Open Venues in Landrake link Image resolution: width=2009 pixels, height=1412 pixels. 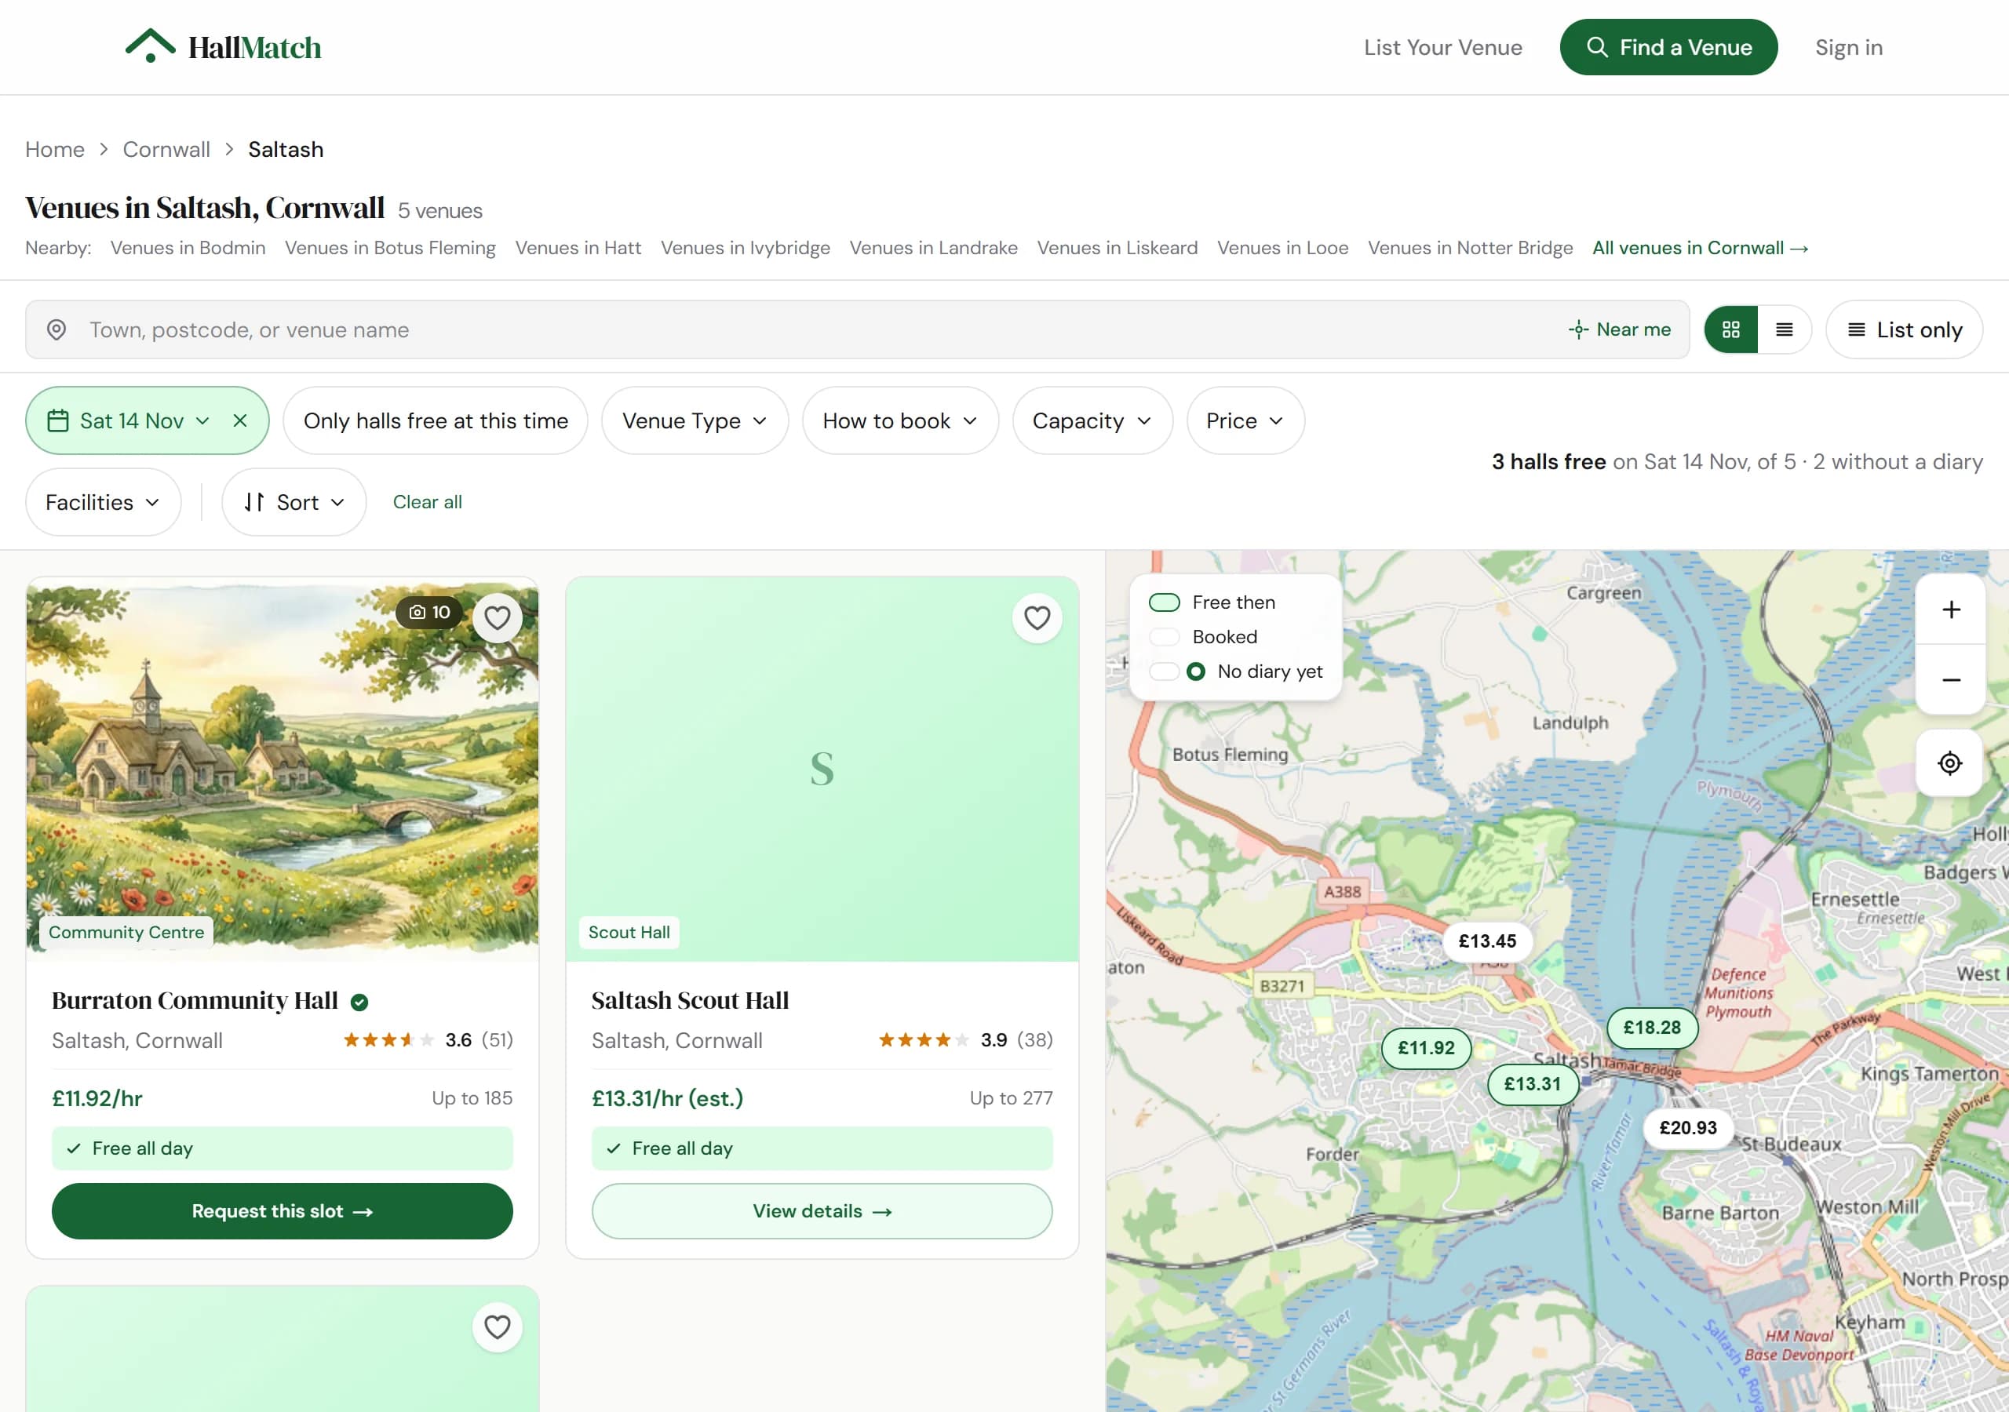pos(934,248)
